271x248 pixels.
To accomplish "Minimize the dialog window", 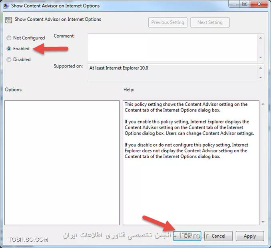I will 234,4.
